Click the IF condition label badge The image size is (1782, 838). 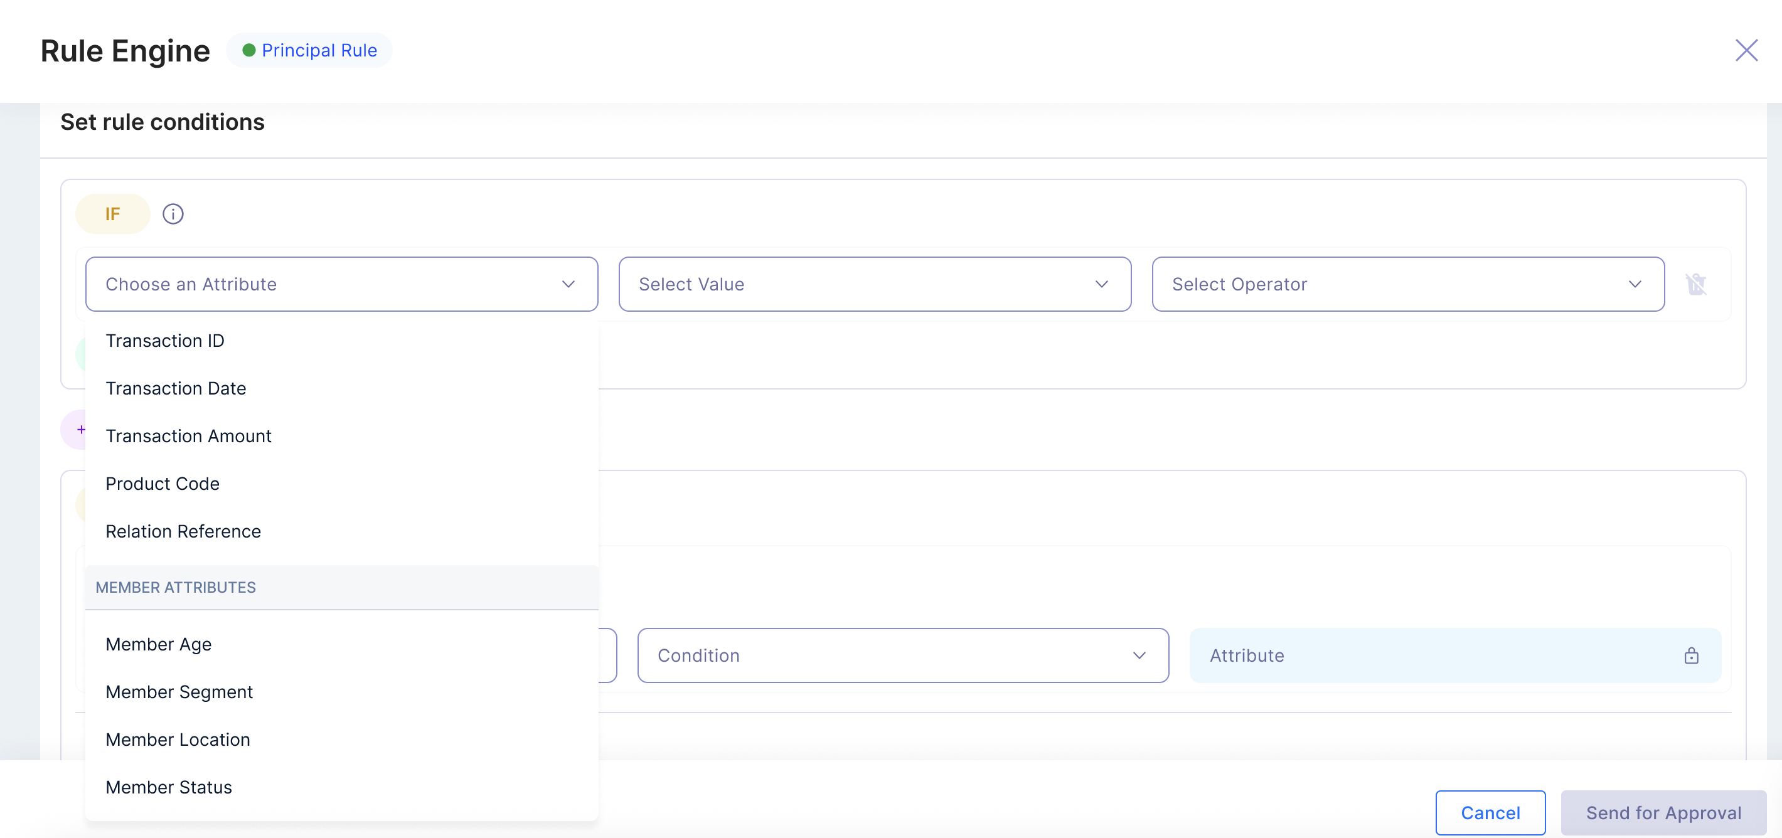pos(112,215)
